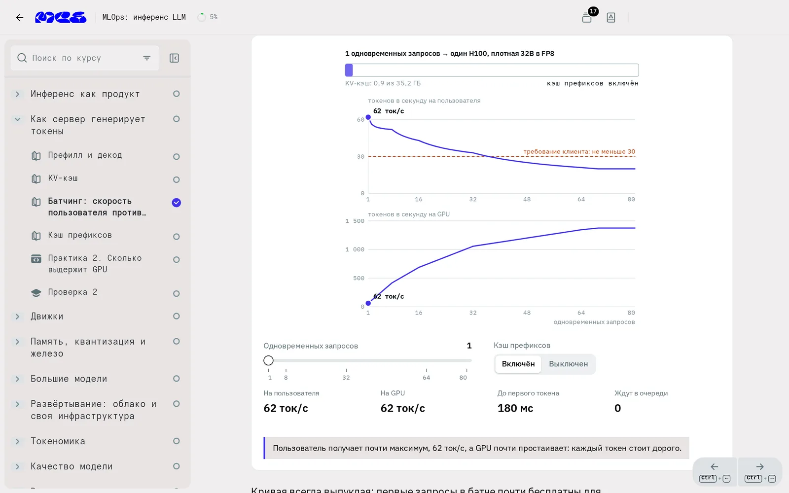
Task: Open KV-кэш lesson
Action: click(63, 178)
